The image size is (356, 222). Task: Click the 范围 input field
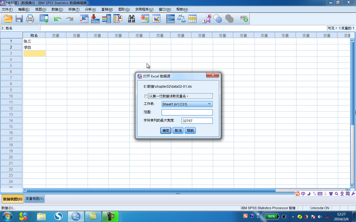pos(187,112)
